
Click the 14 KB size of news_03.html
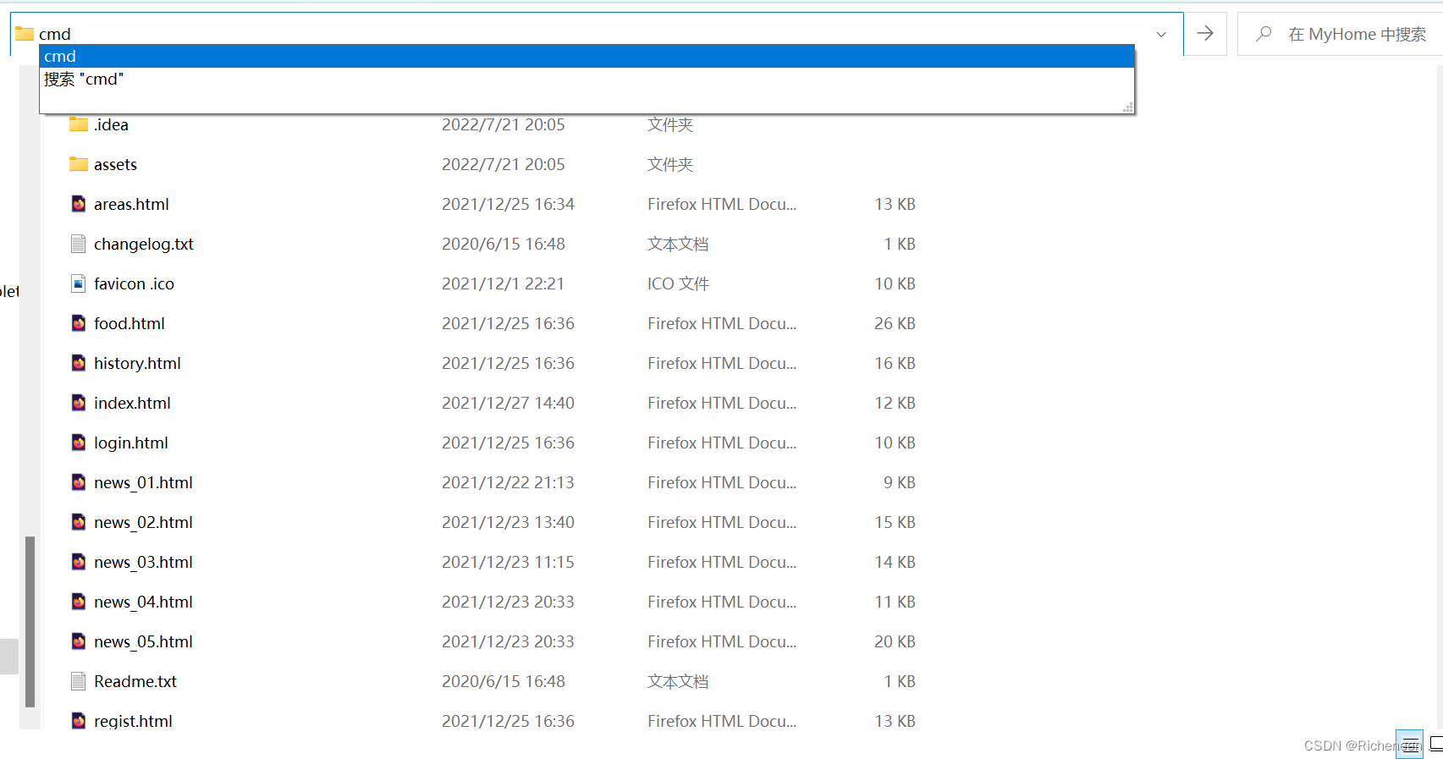(x=895, y=562)
